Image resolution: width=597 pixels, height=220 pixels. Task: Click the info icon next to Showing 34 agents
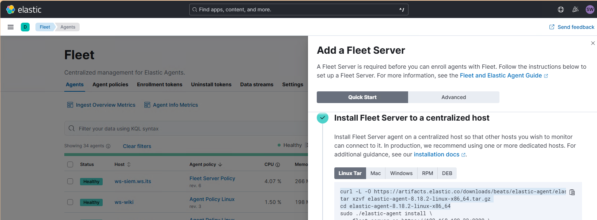pos(108,146)
